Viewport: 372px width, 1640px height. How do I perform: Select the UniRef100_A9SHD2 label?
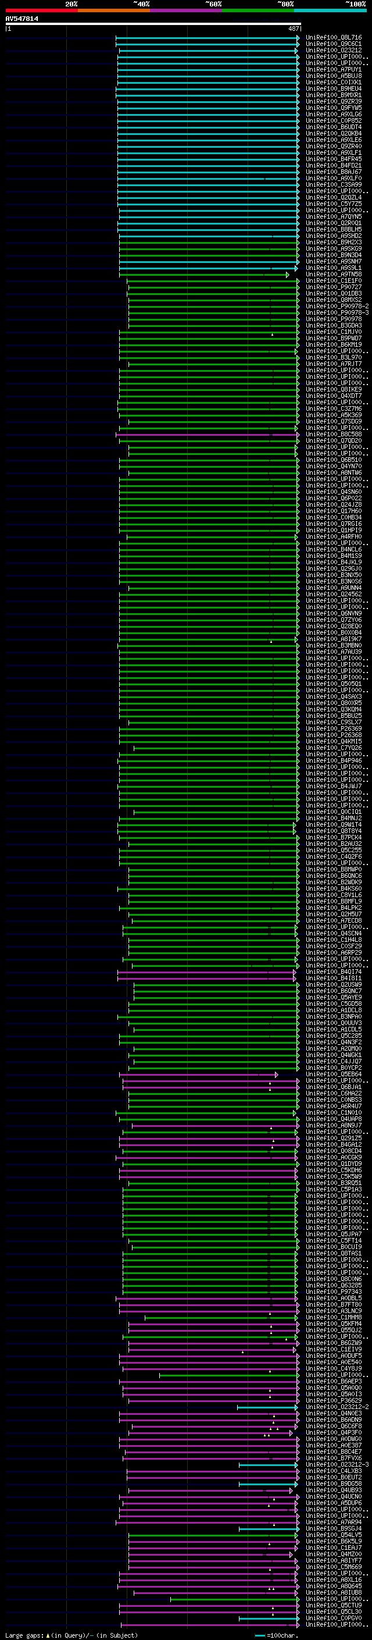333,236
